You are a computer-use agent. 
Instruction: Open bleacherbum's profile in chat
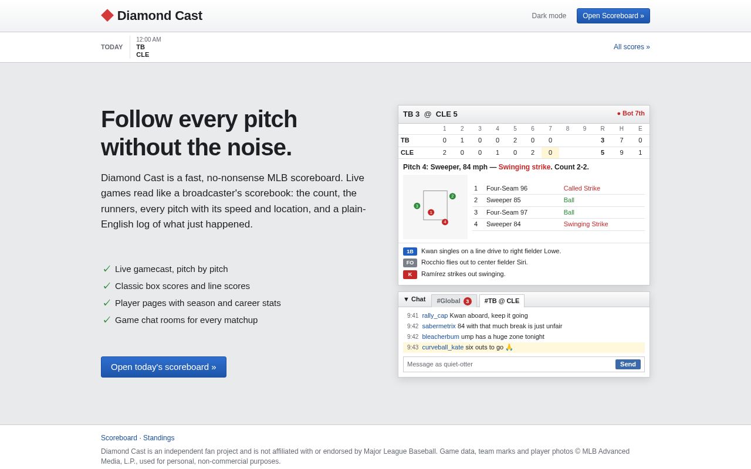(441, 337)
